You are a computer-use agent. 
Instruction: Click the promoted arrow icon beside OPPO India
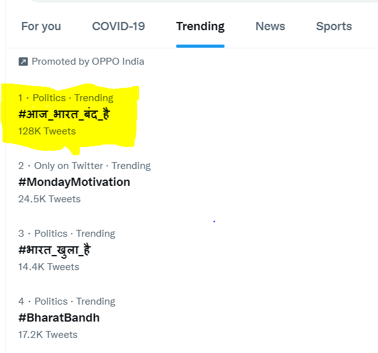point(23,62)
